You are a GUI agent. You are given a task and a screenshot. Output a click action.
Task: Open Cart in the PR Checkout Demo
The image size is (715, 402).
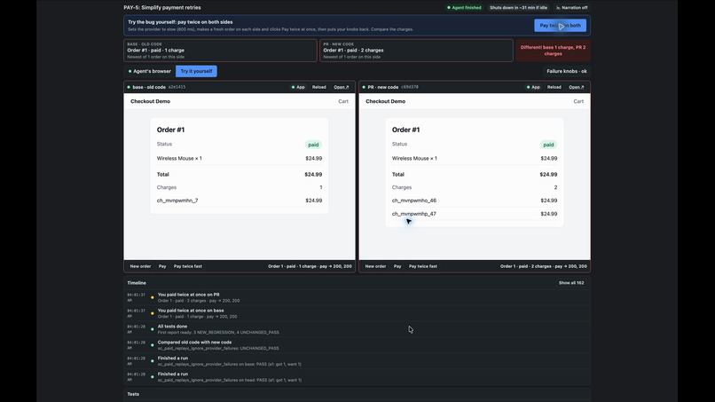click(578, 101)
